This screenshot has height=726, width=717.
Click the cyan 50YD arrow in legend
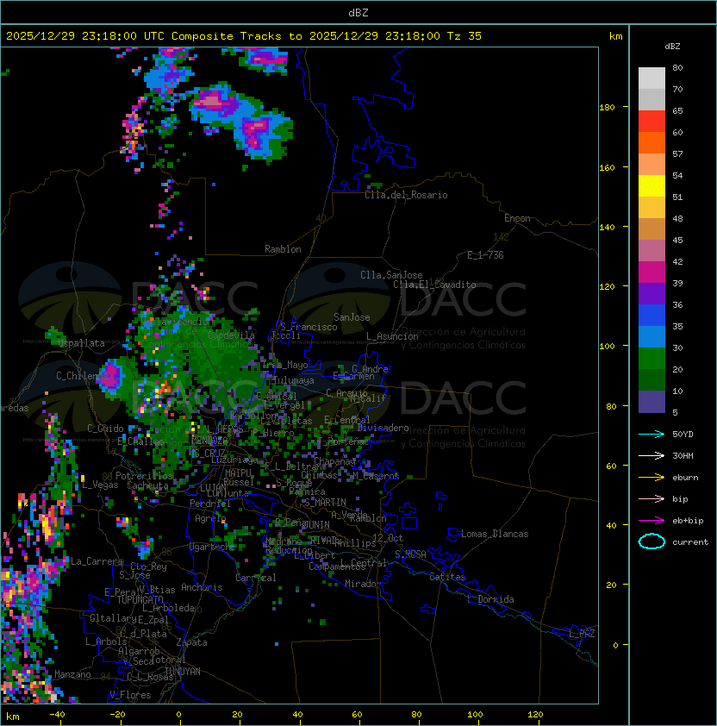tap(652, 434)
